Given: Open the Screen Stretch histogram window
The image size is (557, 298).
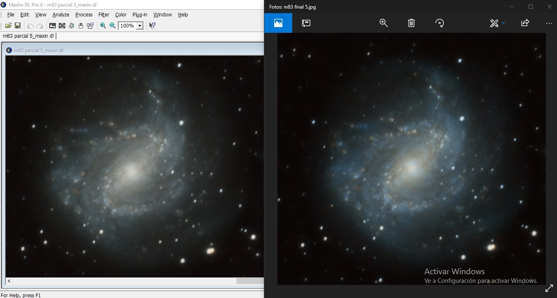Looking at the screenshot, I should pos(53,25).
